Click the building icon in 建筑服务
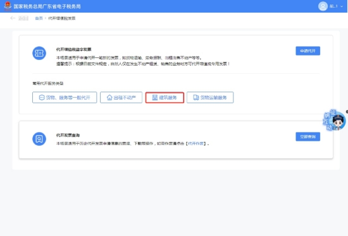 [155, 97]
